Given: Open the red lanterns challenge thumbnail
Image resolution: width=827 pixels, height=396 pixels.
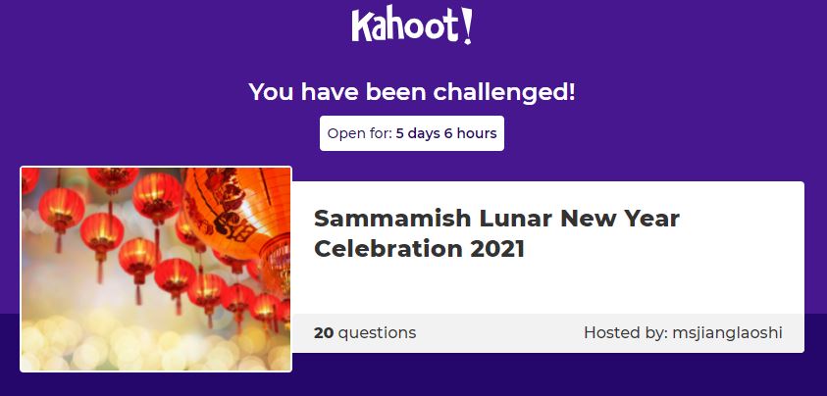Looking at the screenshot, I should pos(156,269).
